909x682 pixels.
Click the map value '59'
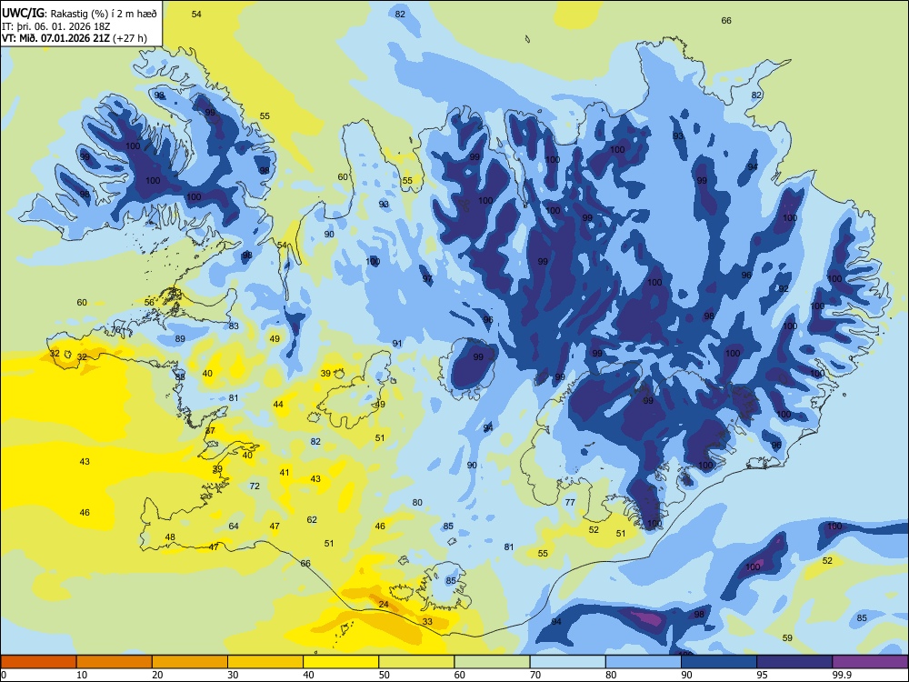pyautogui.click(x=787, y=638)
